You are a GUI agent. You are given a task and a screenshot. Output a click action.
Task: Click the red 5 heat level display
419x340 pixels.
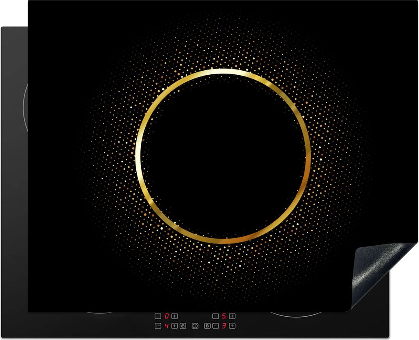[x=224, y=316]
